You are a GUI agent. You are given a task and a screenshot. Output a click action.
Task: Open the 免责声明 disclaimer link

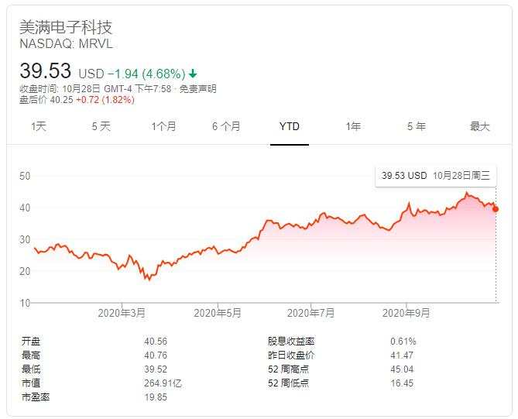(198, 88)
